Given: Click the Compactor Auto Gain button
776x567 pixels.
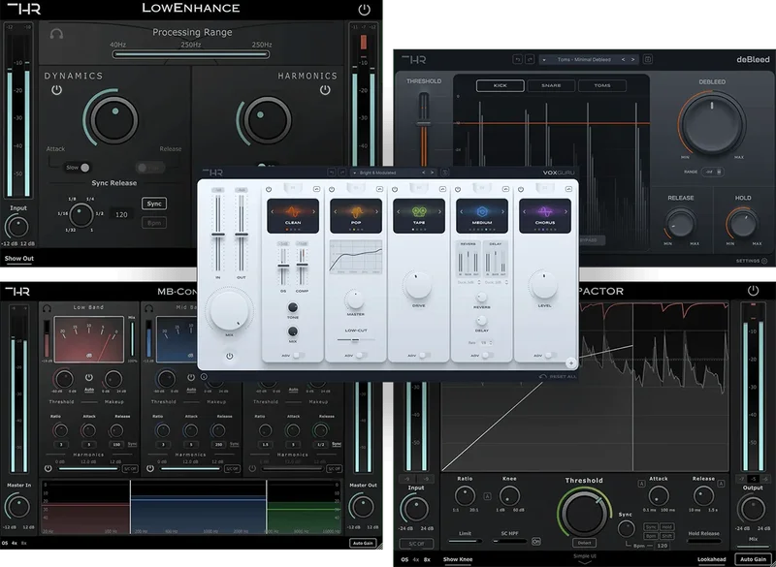Looking at the screenshot, I should pyautogui.click(x=753, y=559).
